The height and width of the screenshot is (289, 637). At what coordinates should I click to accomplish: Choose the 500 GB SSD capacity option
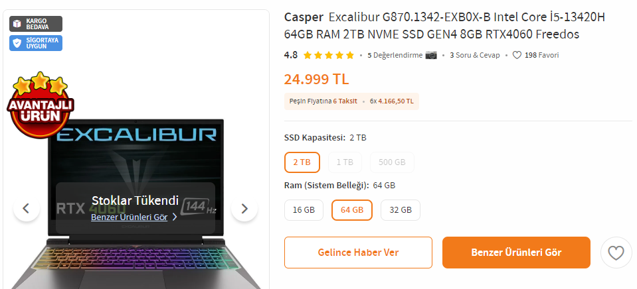point(392,162)
